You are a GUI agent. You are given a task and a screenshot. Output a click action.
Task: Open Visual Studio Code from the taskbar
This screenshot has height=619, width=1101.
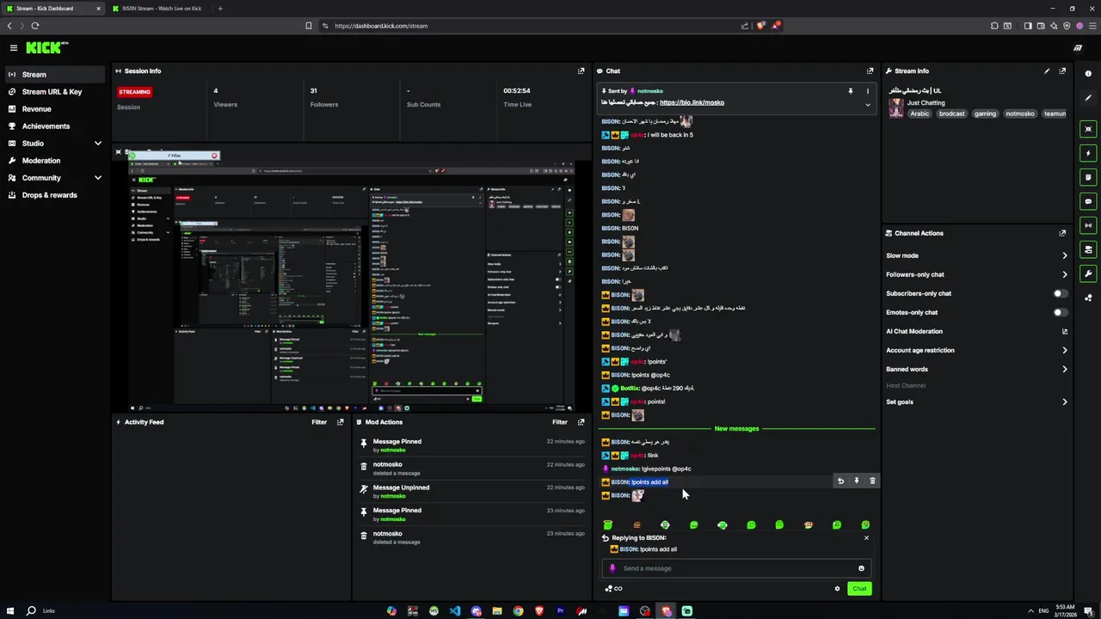454,611
